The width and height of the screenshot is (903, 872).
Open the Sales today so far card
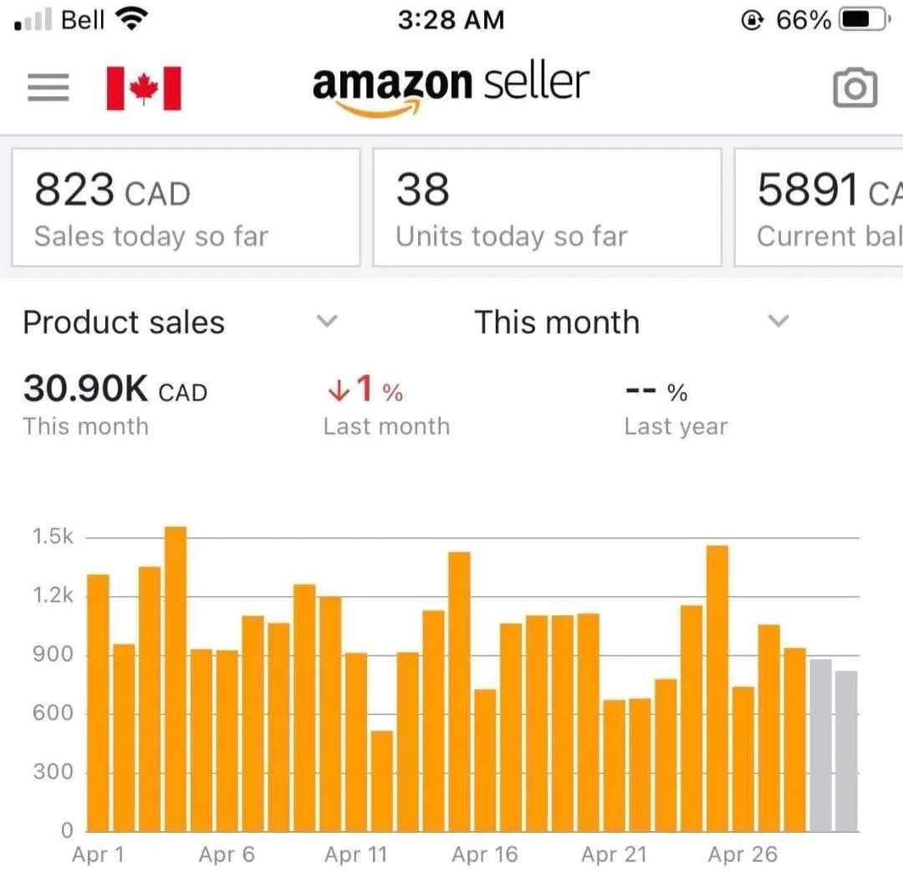(186, 207)
